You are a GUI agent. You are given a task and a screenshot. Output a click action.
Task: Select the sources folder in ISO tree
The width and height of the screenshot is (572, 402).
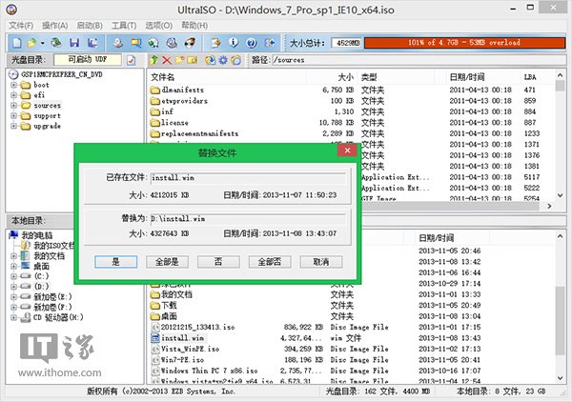pos(48,105)
